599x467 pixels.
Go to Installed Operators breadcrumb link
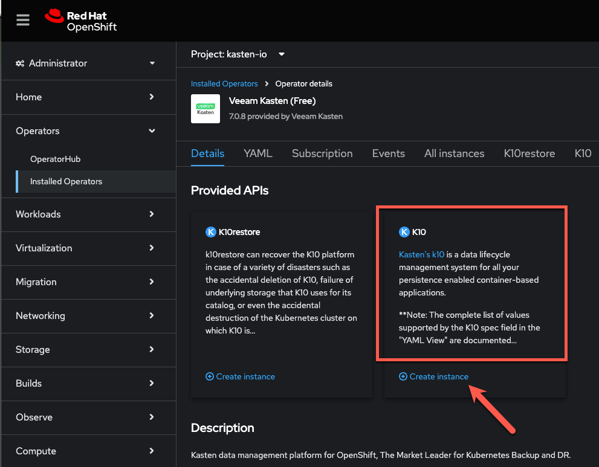click(224, 83)
